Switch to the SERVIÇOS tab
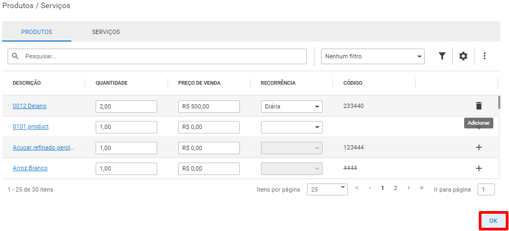This screenshot has width=509, height=231. [x=106, y=32]
